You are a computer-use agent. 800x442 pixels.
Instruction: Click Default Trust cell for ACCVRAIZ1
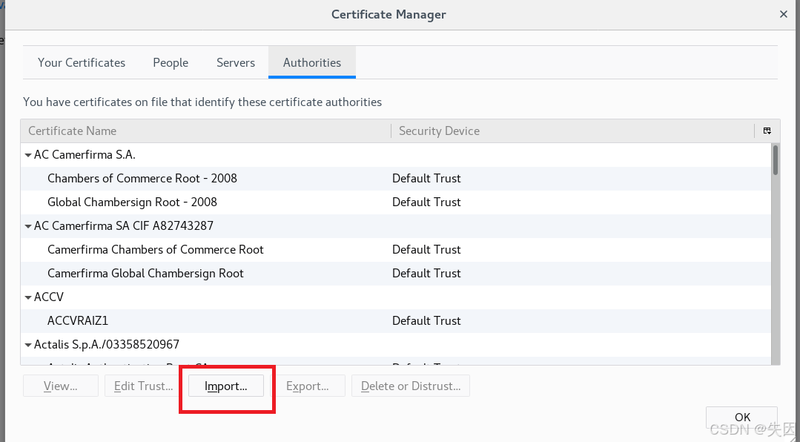click(x=426, y=320)
